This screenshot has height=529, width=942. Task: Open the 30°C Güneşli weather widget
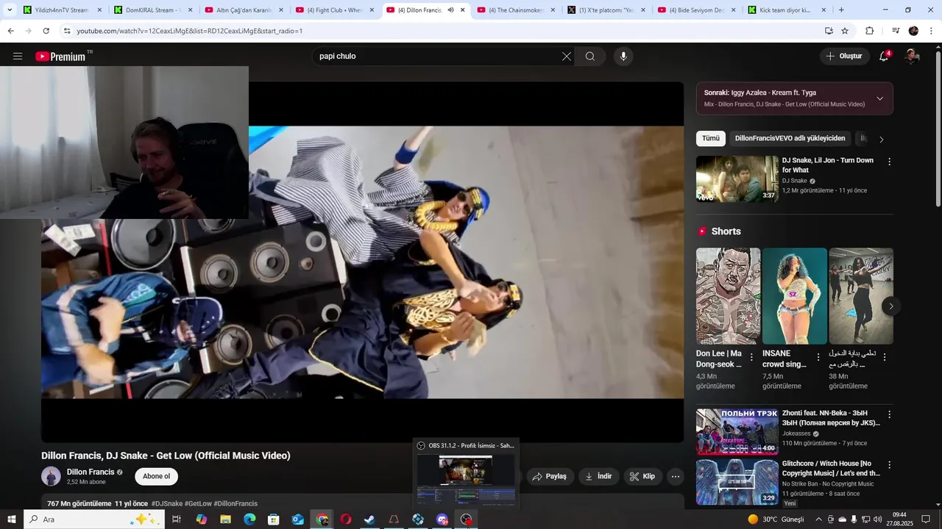[x=776, y=519]
